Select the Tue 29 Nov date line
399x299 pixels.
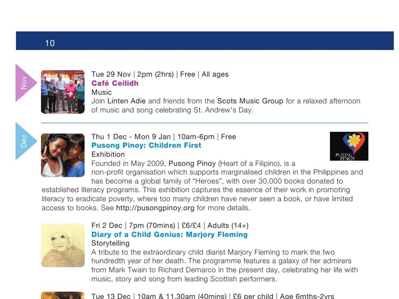(160, 74)
